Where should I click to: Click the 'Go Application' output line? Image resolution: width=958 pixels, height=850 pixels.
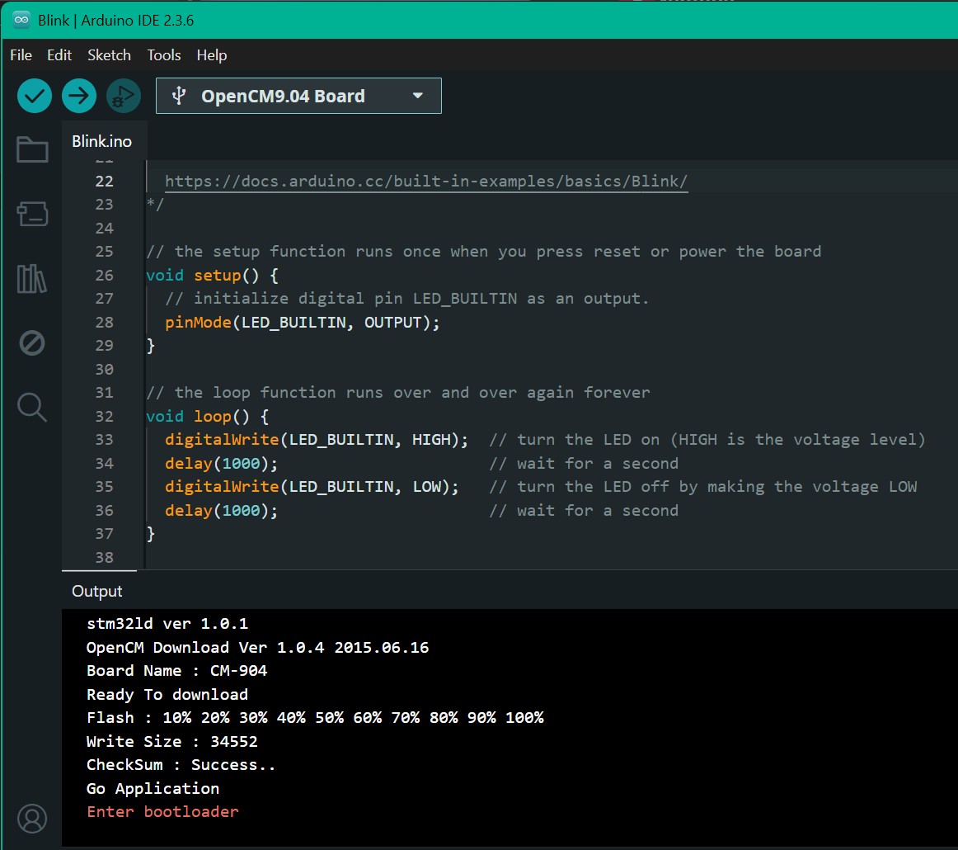(x=153, y=789)
